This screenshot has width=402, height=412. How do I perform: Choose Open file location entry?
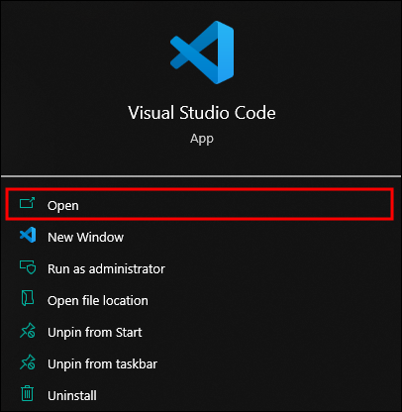(98, 301)
